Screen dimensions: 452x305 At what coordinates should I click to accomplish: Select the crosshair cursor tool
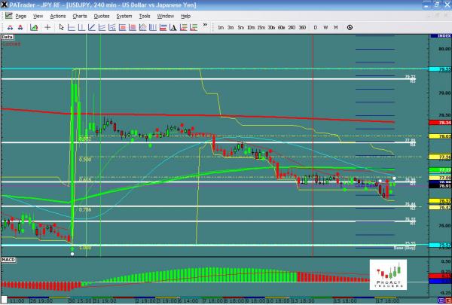tap(48, 27)
